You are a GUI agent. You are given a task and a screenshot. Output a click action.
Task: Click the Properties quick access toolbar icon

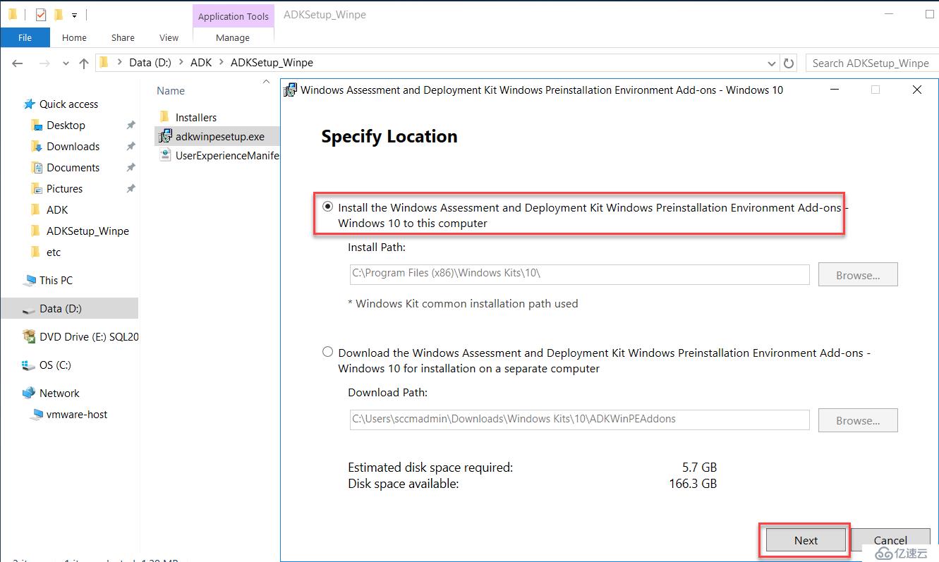coord(41,14)
